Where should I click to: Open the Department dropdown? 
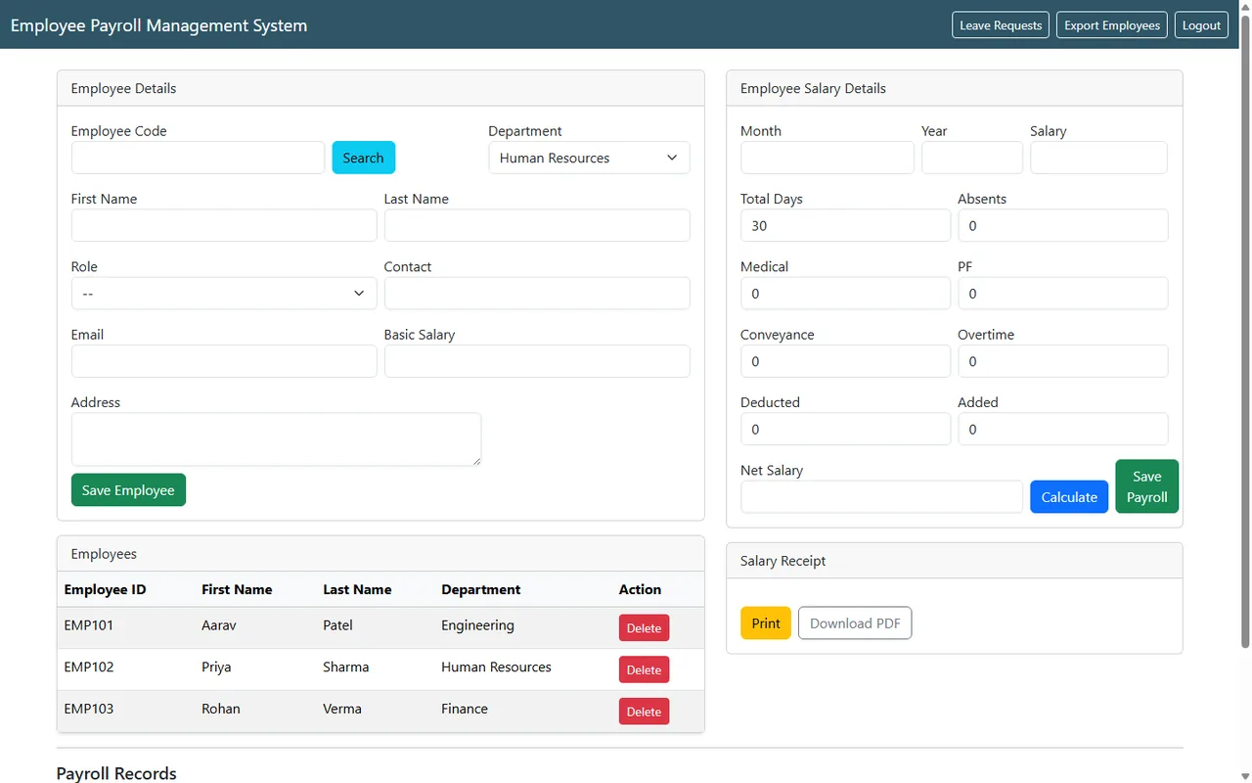click(x=589, y=158)
